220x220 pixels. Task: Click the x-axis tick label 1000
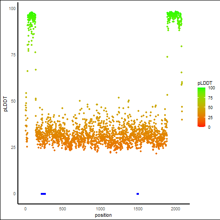coord(100,209)
